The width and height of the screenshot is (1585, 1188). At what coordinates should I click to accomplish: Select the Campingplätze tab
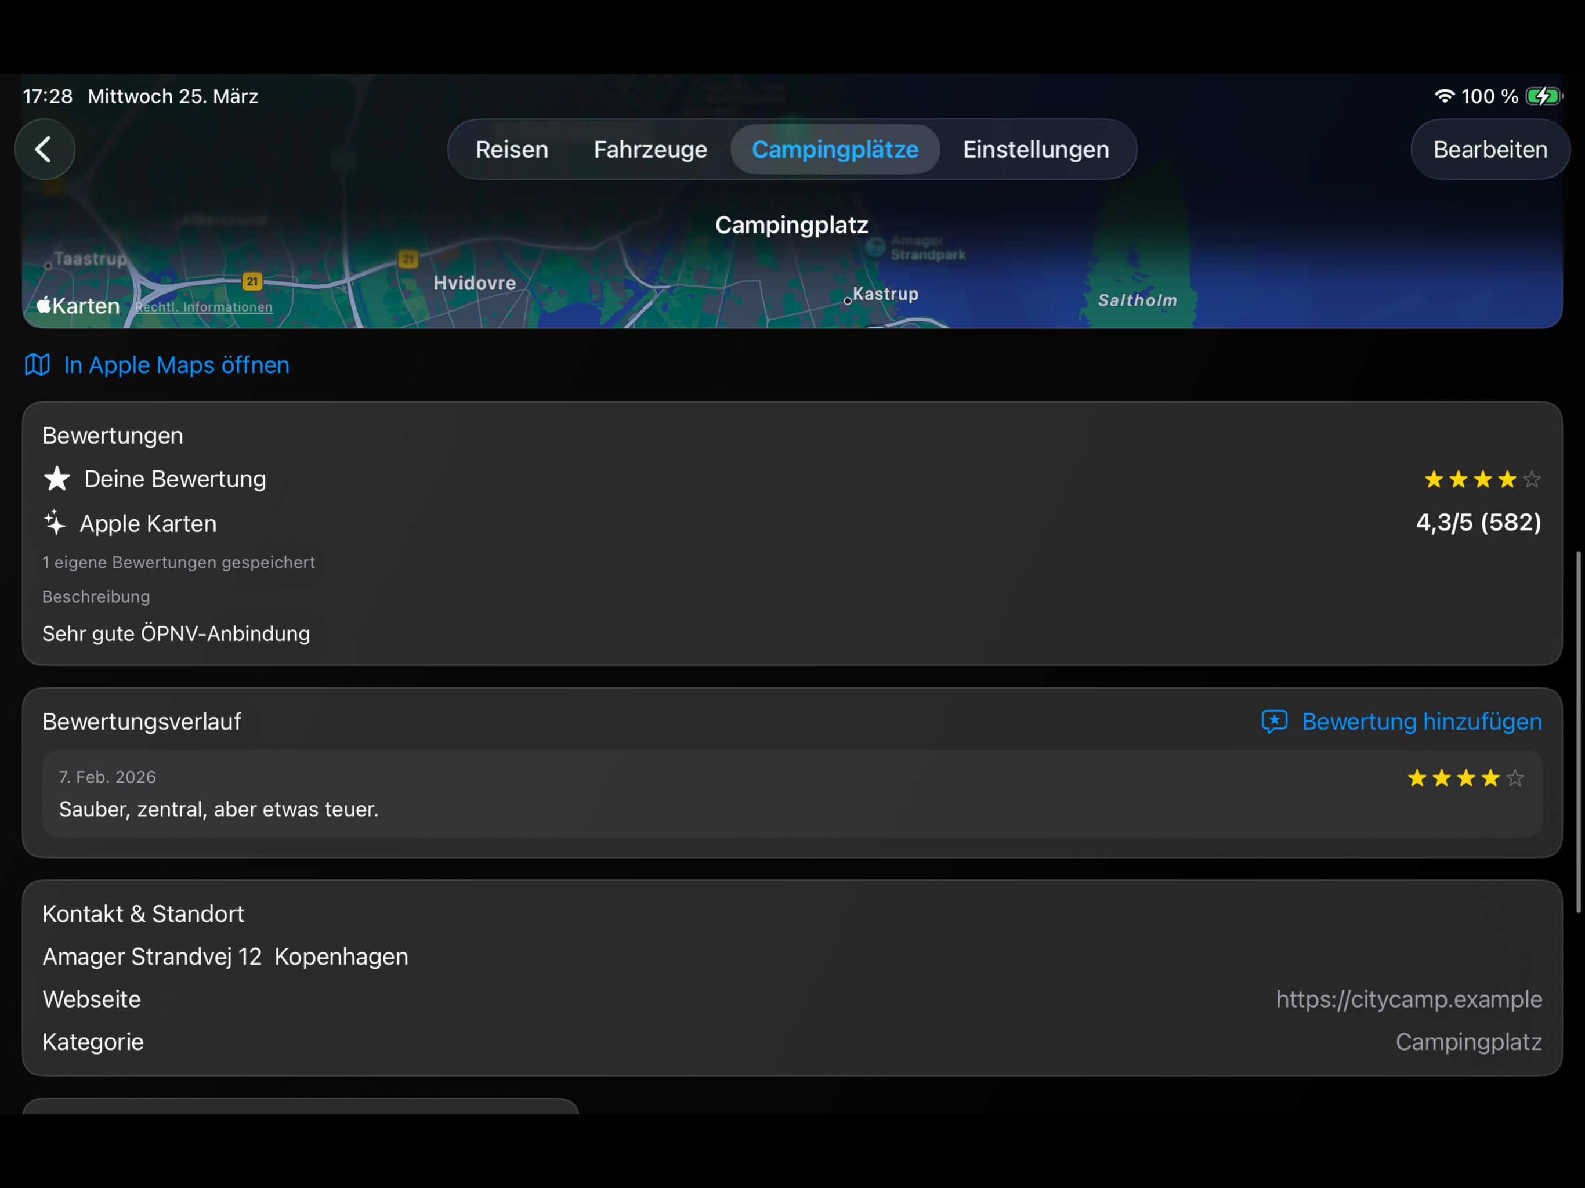835,149
